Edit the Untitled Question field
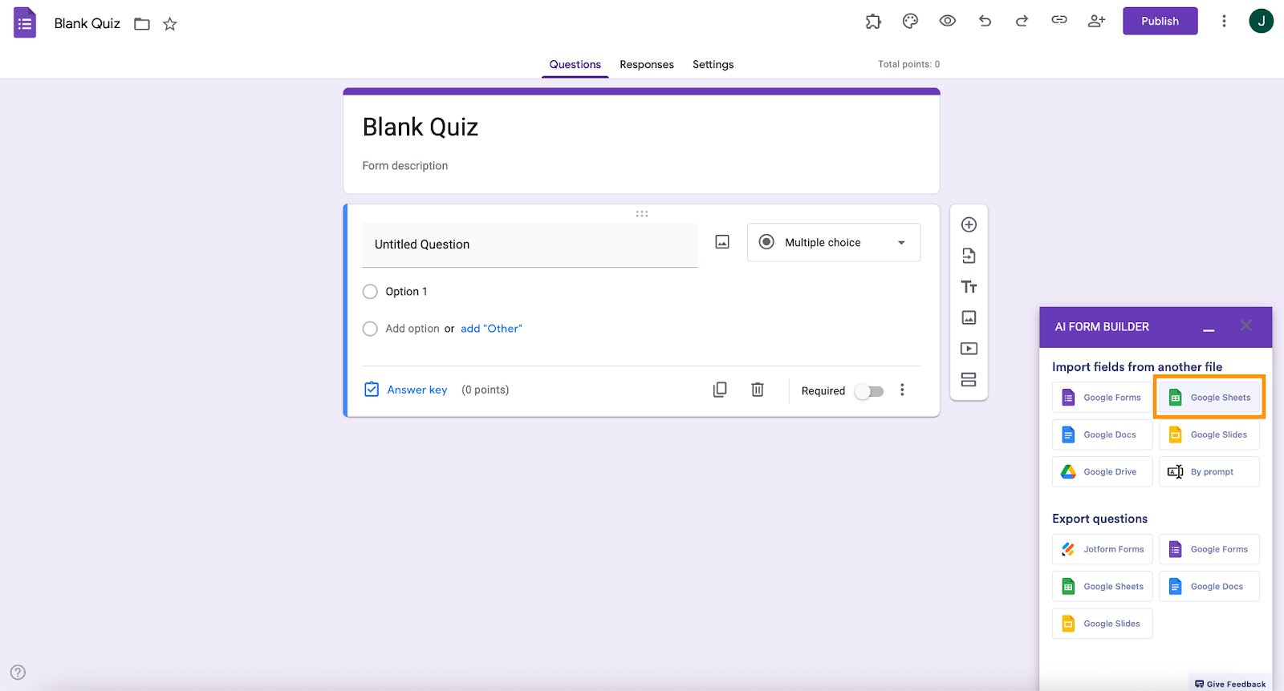The image size is (1284, 691). [530, 244]
